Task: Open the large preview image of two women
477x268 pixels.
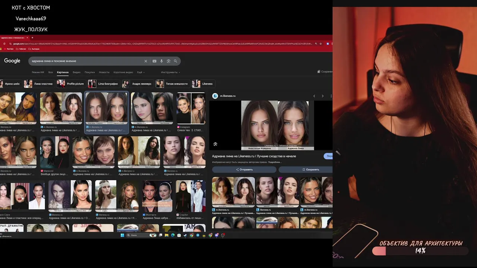Action: coord(278,125)
